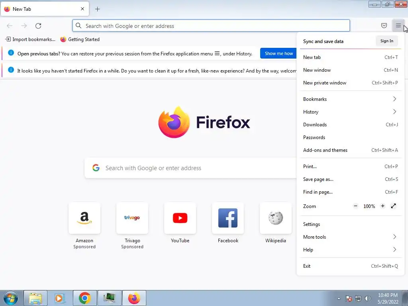The height and width of the screenshot is (306, 408).
Task: Expand the Bookmarks submenu
Action: coord(351,99)
